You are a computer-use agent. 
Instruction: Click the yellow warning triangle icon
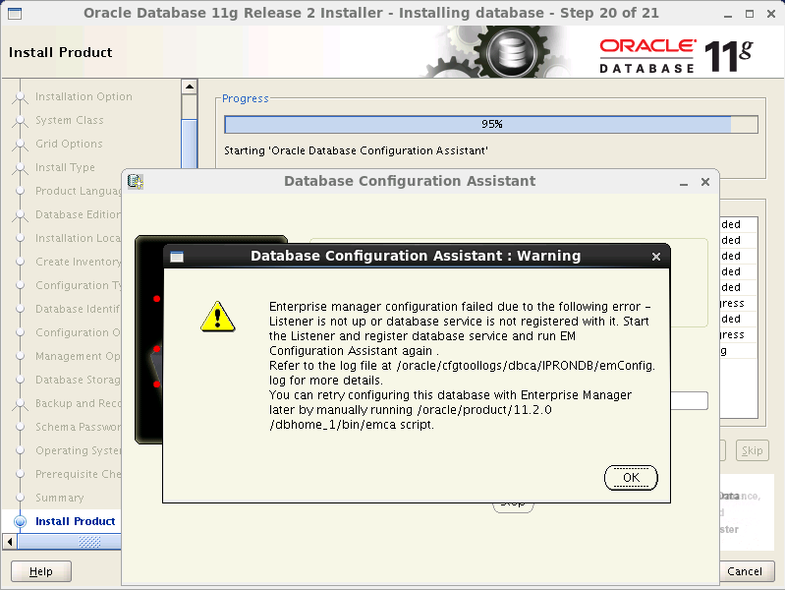click(217, 316)
